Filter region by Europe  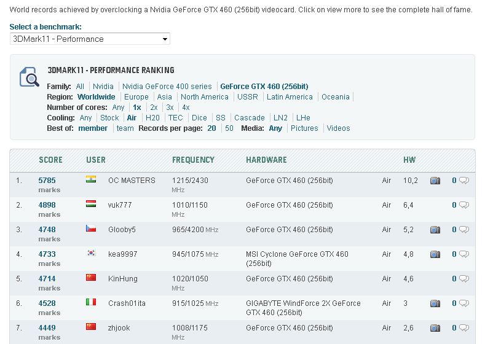pos(136,97)
